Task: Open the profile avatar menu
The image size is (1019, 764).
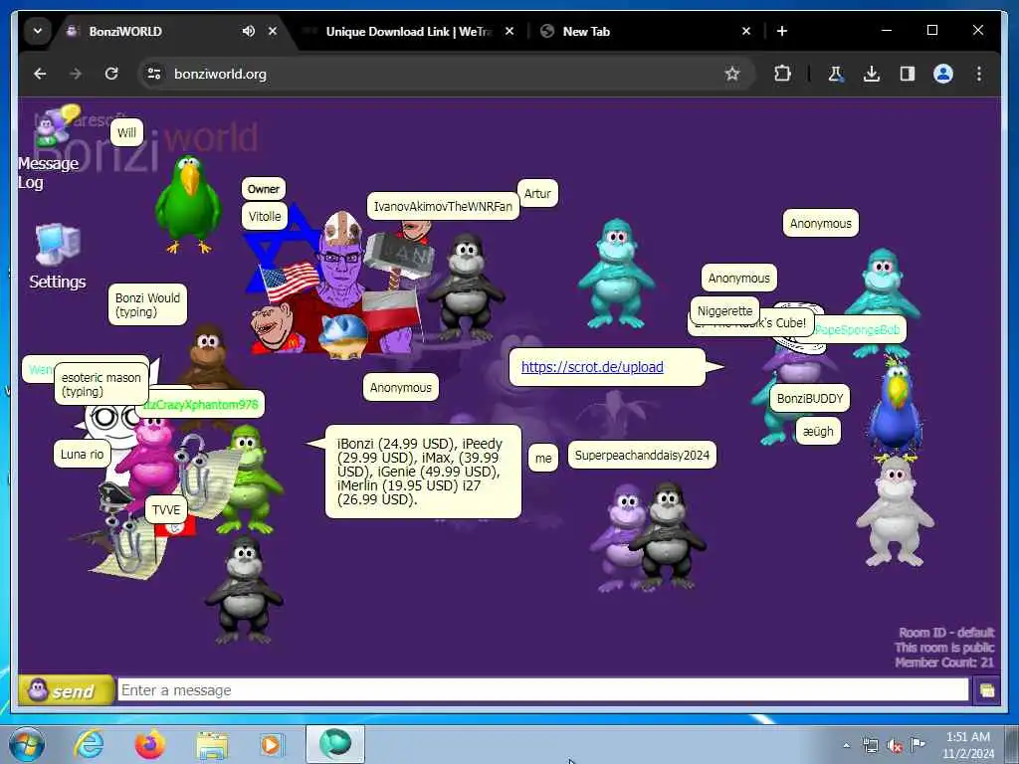Action: pyautogui.click(x=943, y=74)
